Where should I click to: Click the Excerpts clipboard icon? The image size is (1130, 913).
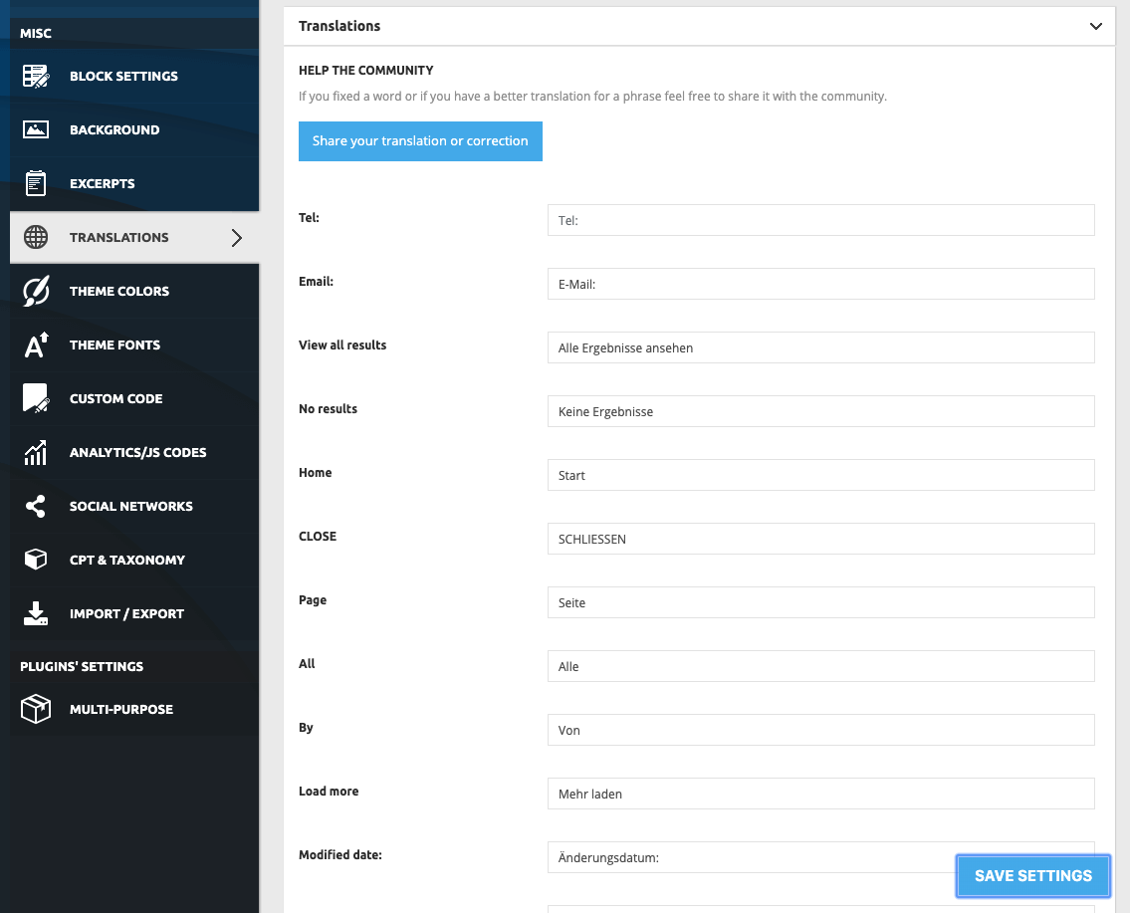[36, 184]
